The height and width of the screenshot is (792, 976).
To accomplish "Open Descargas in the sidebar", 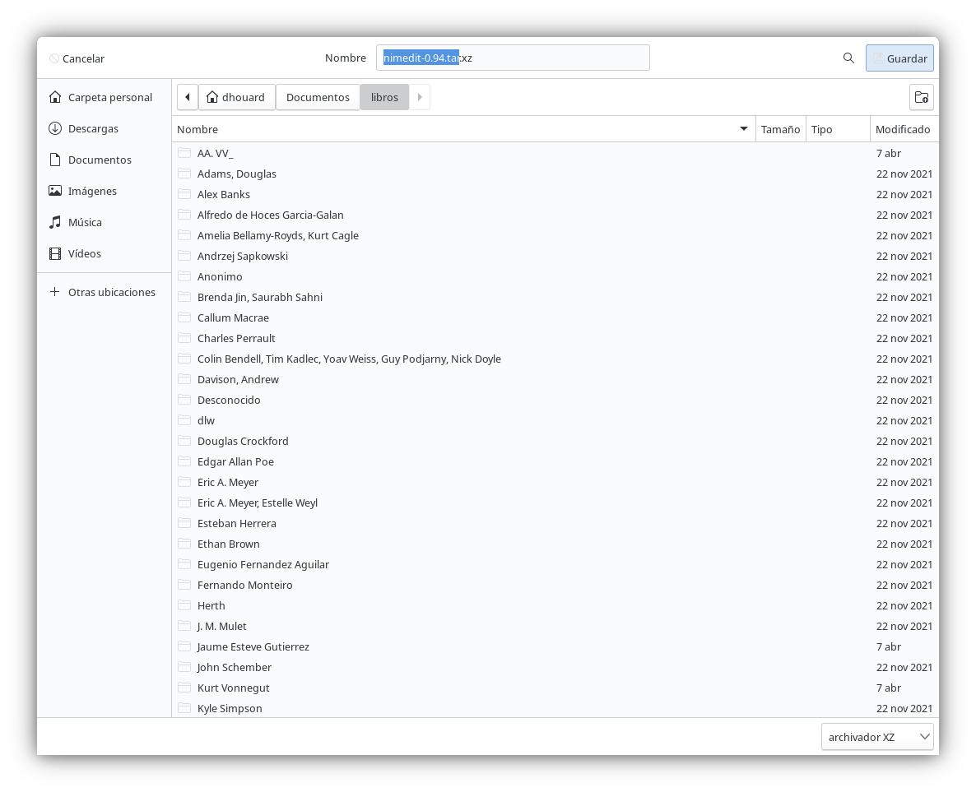I will pos(93,128).
